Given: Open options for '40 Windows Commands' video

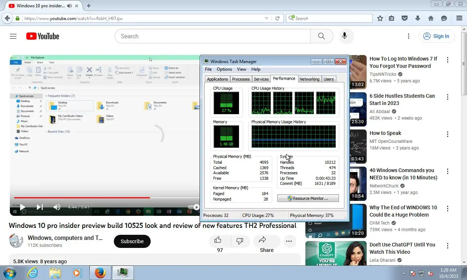Looking at the screenshot, I should tap(448, 171).
